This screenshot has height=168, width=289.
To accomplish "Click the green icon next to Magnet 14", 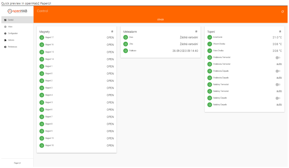I will coord(42,59).
